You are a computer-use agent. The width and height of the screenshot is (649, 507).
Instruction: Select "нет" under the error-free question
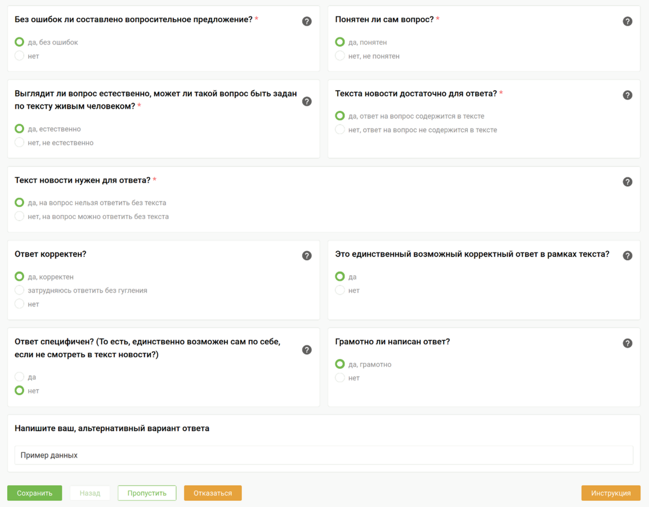pyautogui.click(x=20, y=56)
